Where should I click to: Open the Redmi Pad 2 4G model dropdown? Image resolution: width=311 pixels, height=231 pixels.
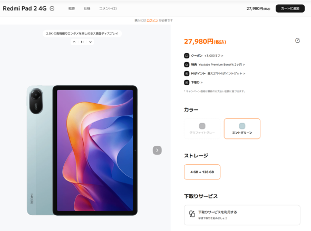click(x=52, y=8)
